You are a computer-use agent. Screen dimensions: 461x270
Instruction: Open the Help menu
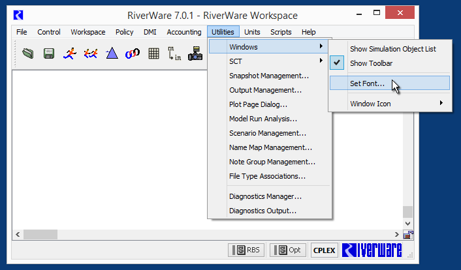coord(308,32)
